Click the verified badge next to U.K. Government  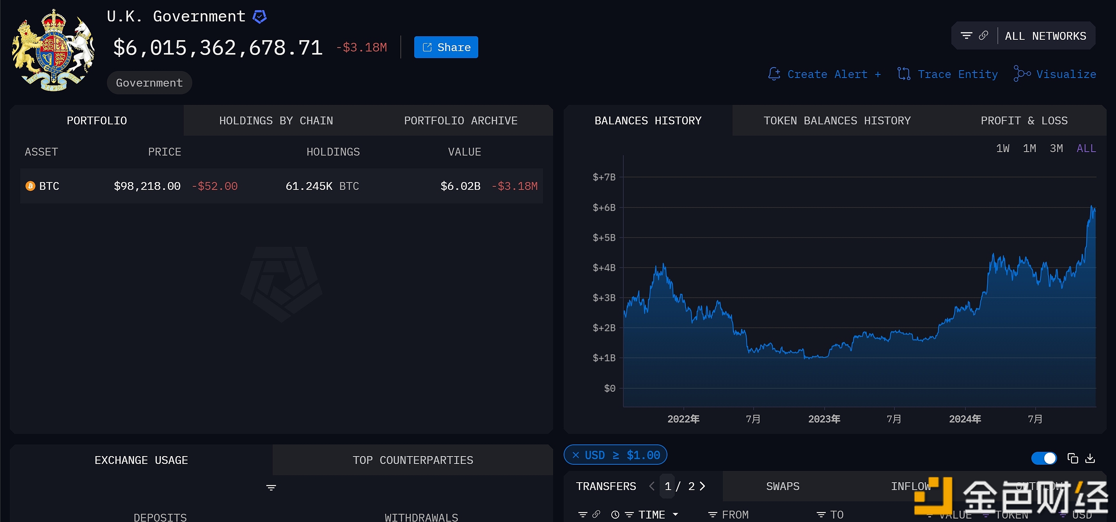click(259, 17)
